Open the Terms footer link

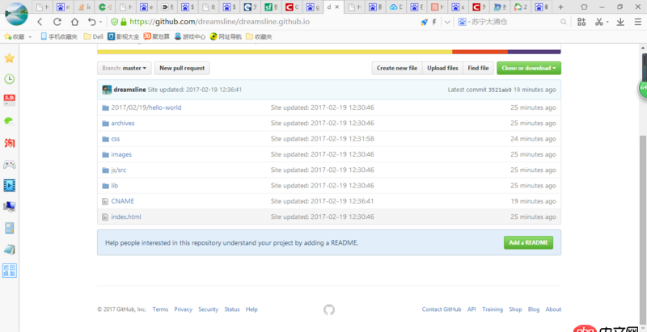point(160,309)
